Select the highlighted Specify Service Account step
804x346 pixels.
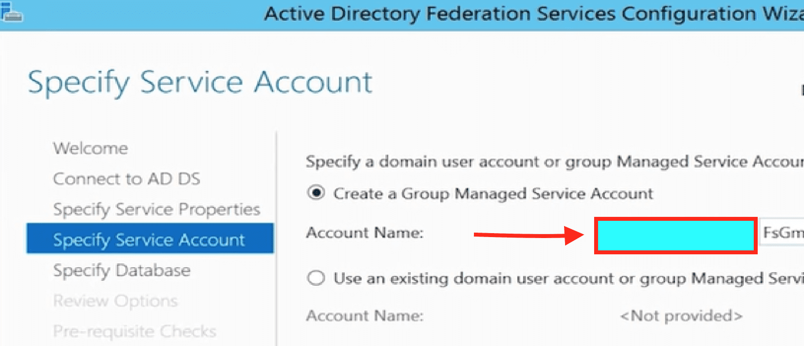pos(150,239)
